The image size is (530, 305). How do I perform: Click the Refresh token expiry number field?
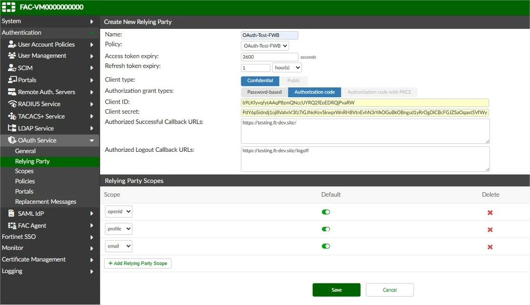coord(255,68)
